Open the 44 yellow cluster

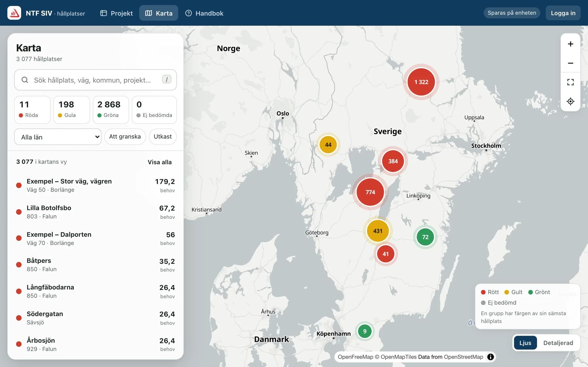(x=328, y=145)
